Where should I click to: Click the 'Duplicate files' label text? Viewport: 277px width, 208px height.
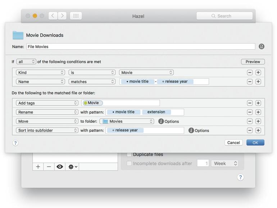click(x=148, y=154)
